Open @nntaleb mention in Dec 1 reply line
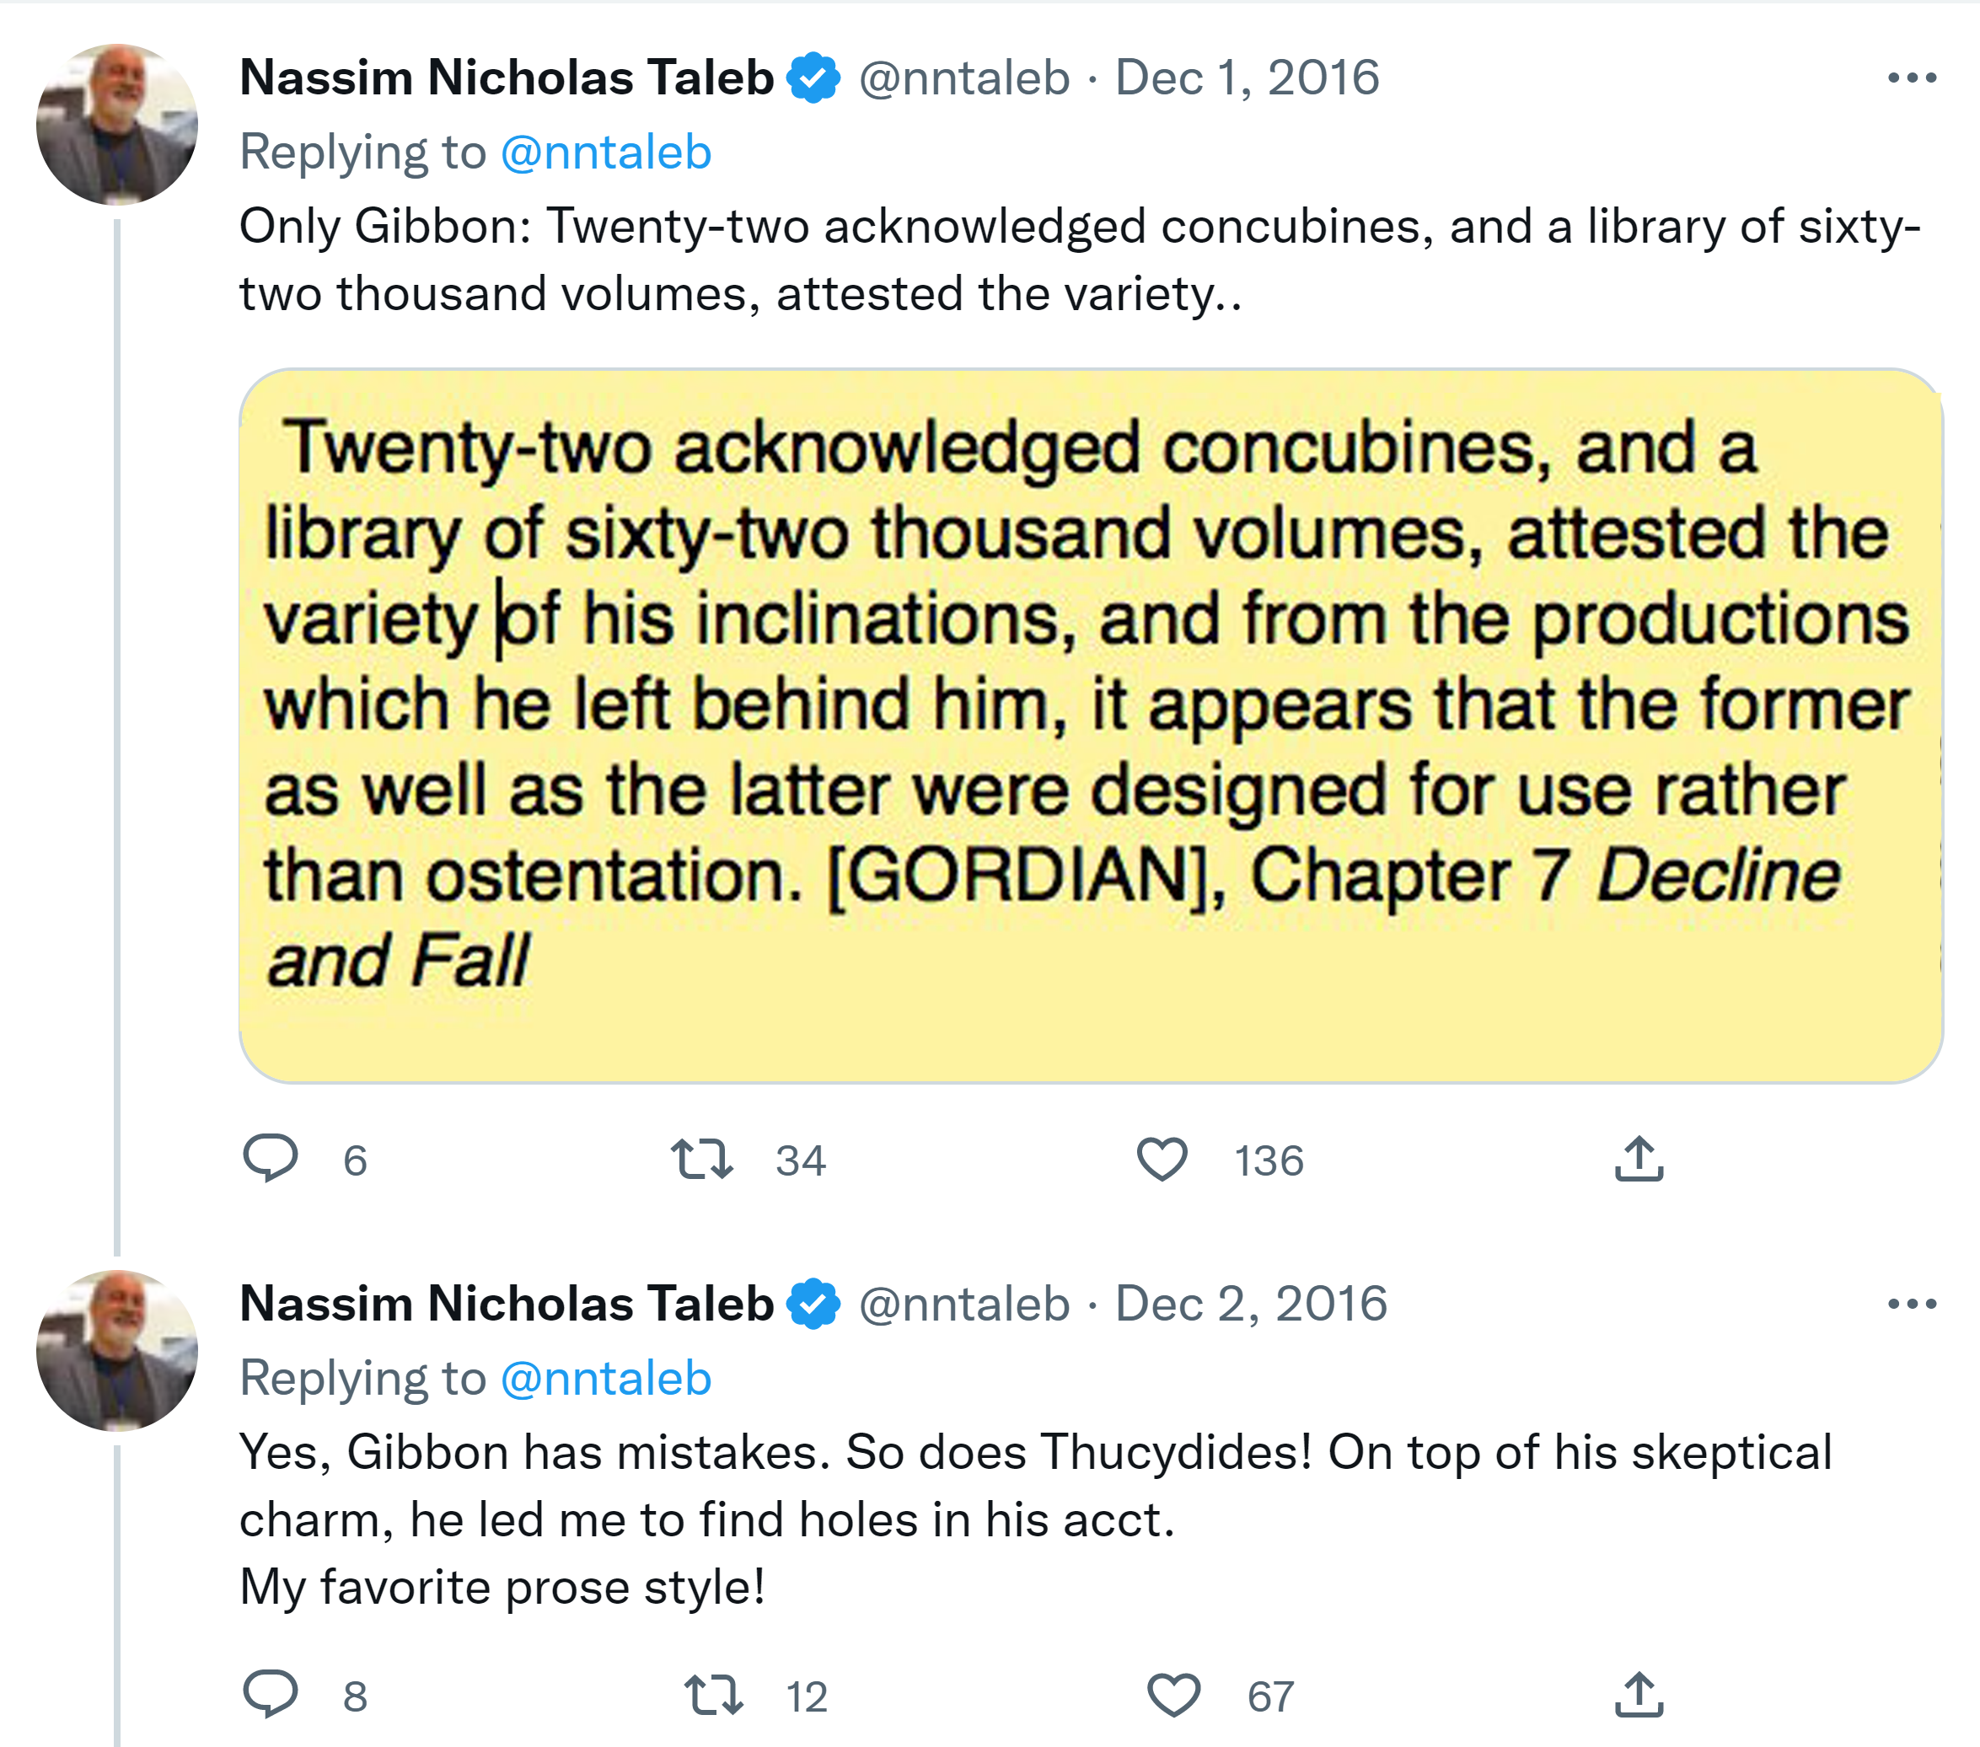Screen dimensions: 1980x1747 [606, 153]
